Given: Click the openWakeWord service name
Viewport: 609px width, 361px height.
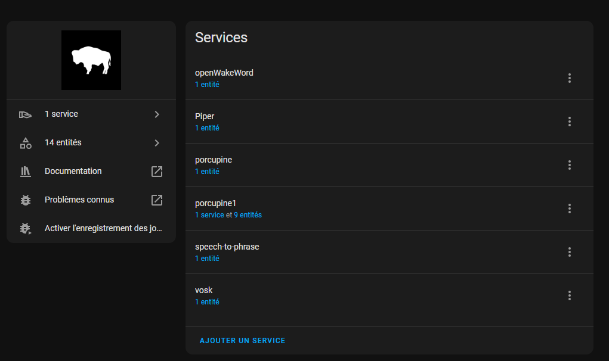Looking at the screenshot, I should point(224,73).
